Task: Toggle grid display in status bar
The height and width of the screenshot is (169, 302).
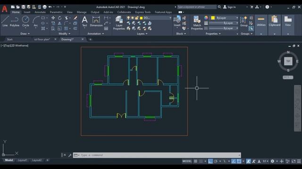Action: [195, 161]
